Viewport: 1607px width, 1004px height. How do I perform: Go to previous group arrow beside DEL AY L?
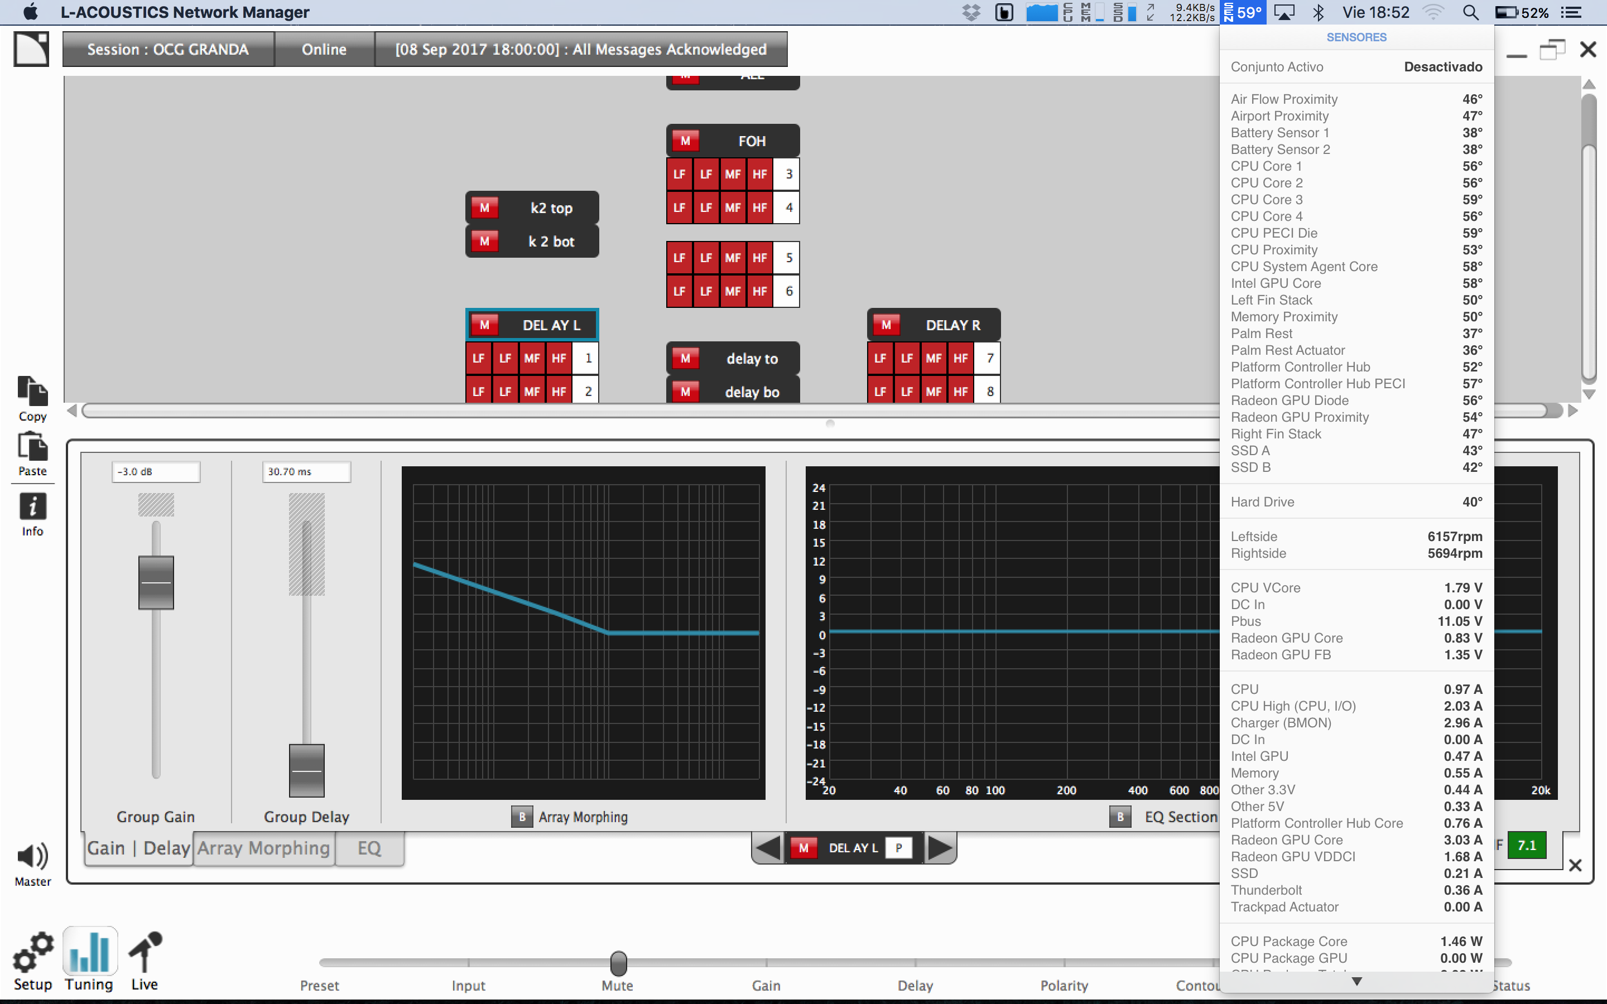click(x=768, y=848)
